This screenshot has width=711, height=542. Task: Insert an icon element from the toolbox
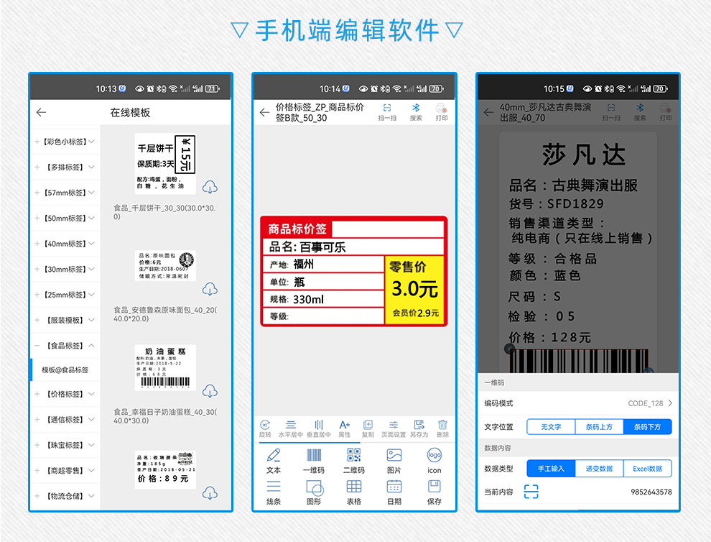pyautogui.click(x=434, y=461)
